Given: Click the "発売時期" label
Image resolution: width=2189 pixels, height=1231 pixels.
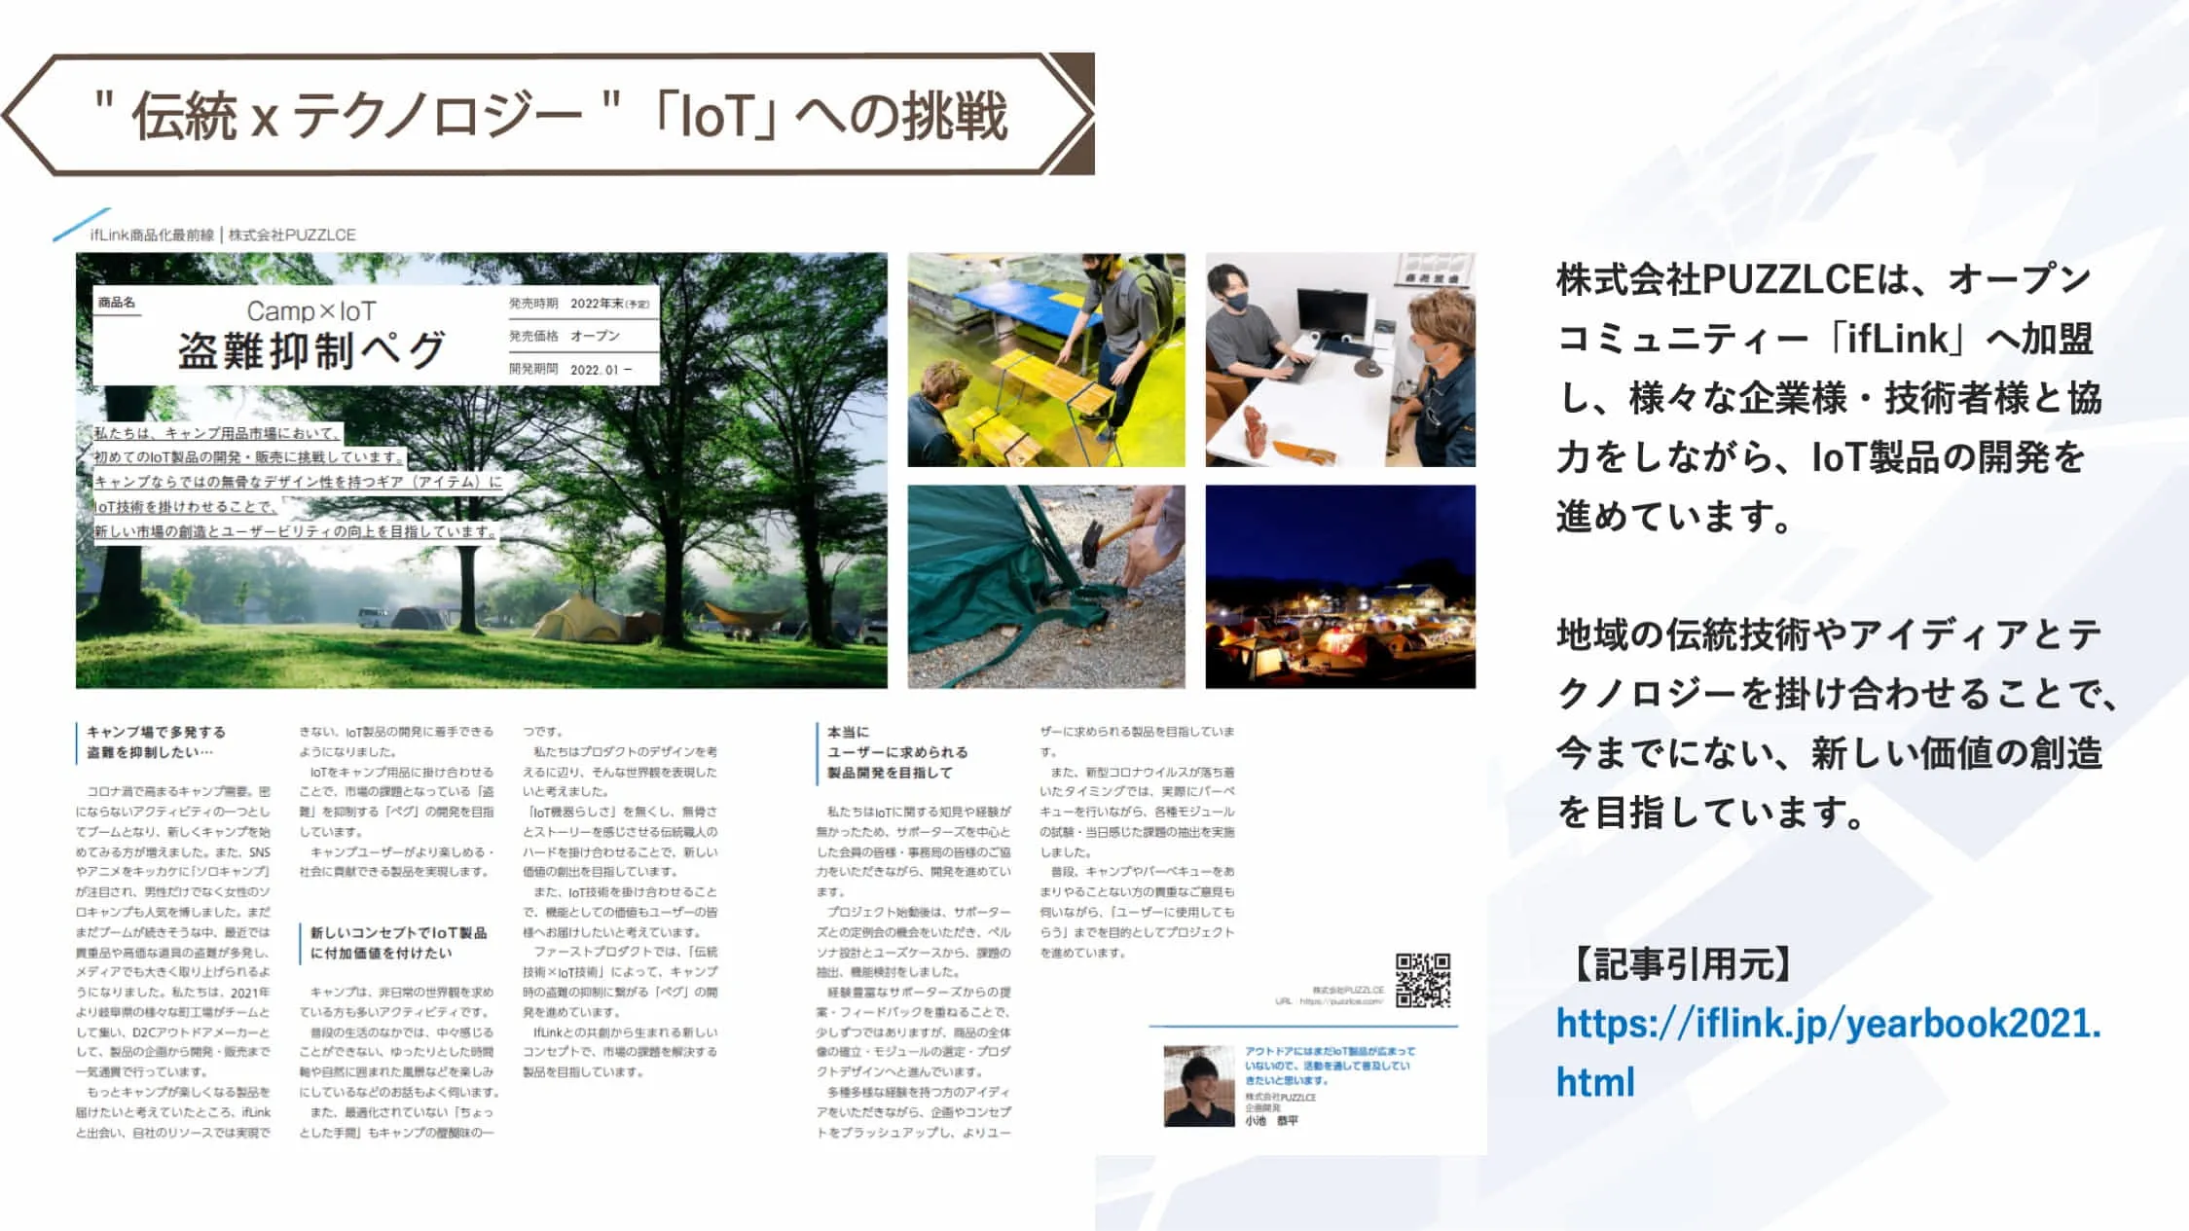Looking at the screenshot, I should (533, 304).
